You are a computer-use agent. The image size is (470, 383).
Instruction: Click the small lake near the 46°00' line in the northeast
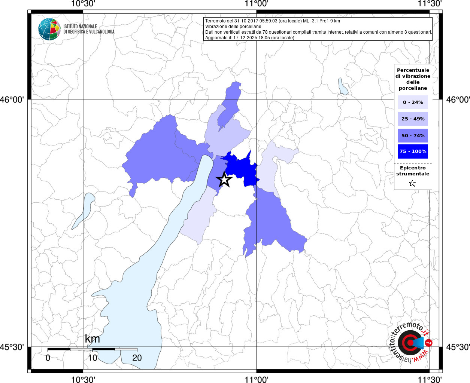point(343,86)
